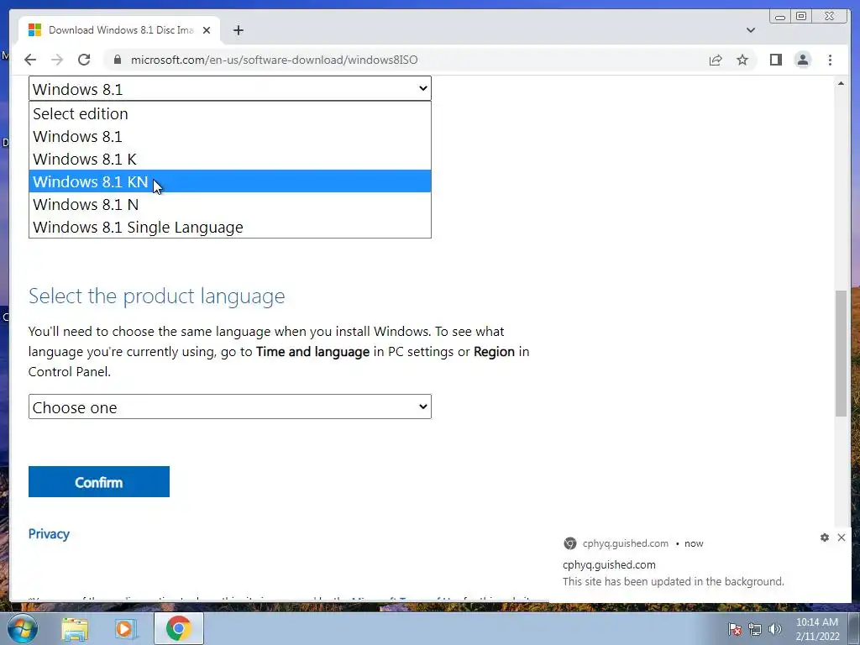The width and height of the screenshot is (860, 645).
Task: Open the Privacy link
Action: [x=49, y=533]
